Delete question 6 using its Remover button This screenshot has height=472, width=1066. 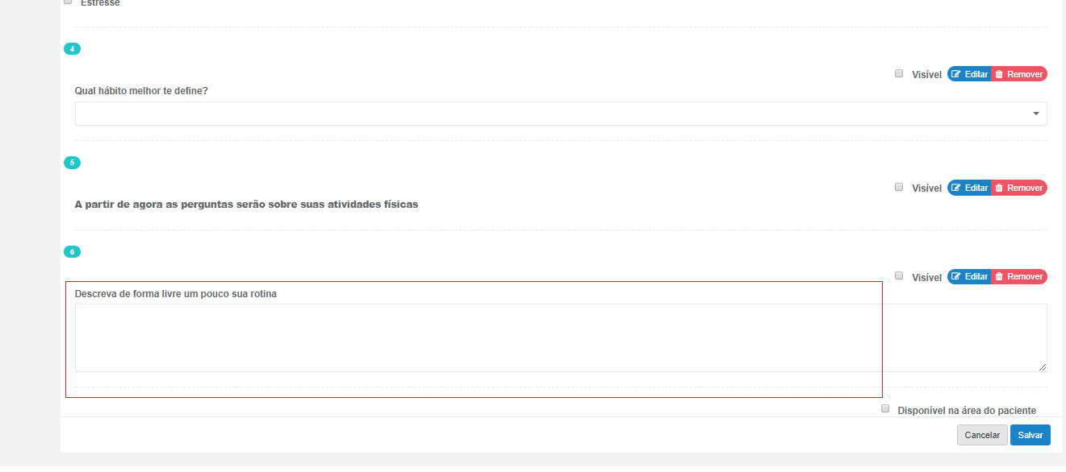point(1018,276)
